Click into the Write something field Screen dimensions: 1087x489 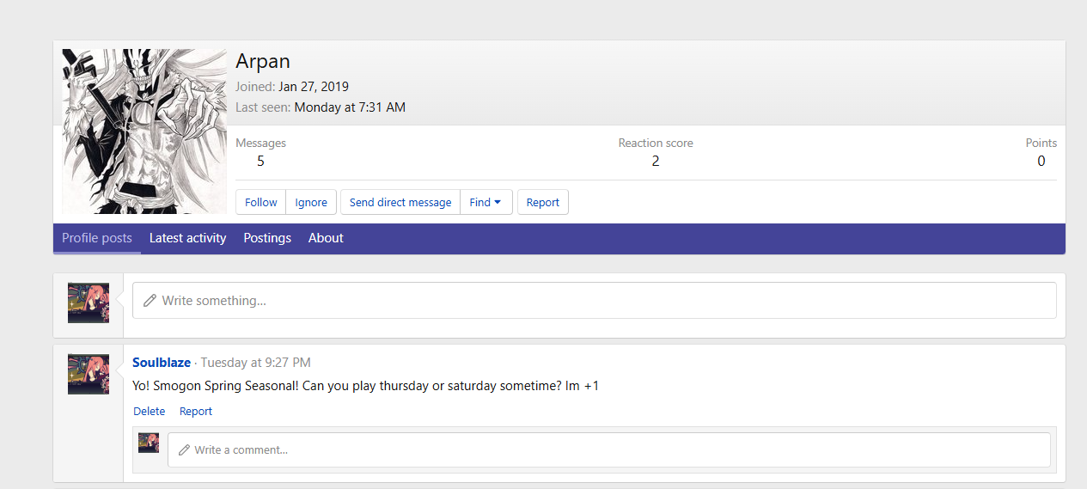pos(593,301)
